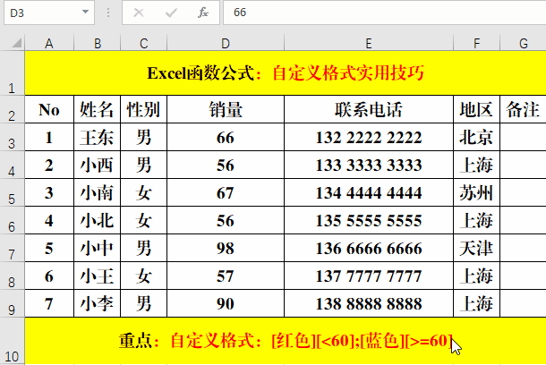Select phone cell '137 7777 7777'

369,276
